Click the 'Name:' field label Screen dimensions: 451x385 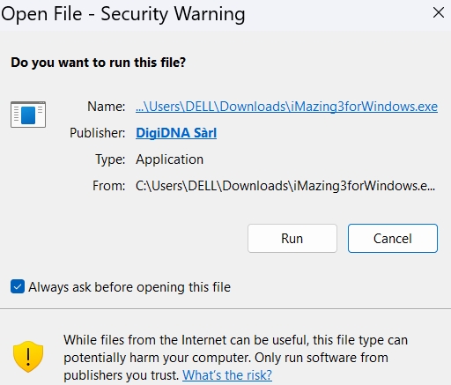click(107, 107)
